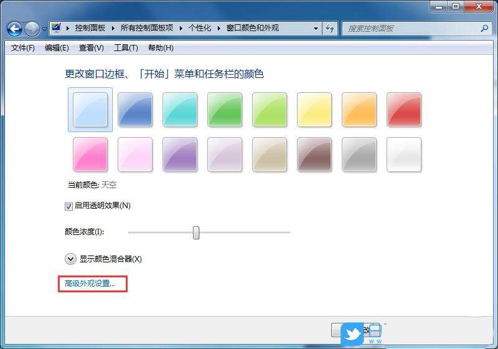Click the search magnifier icon
Screen dimensions: 498x349
pos(485,28)
